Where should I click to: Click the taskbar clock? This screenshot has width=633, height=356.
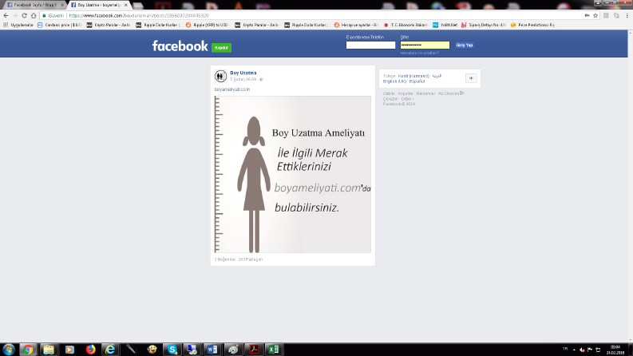pyautogui.click(x=615, y=350)
